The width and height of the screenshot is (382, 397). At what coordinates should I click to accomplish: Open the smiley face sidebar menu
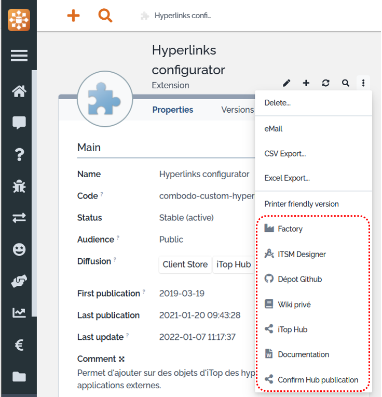point(19,249)
